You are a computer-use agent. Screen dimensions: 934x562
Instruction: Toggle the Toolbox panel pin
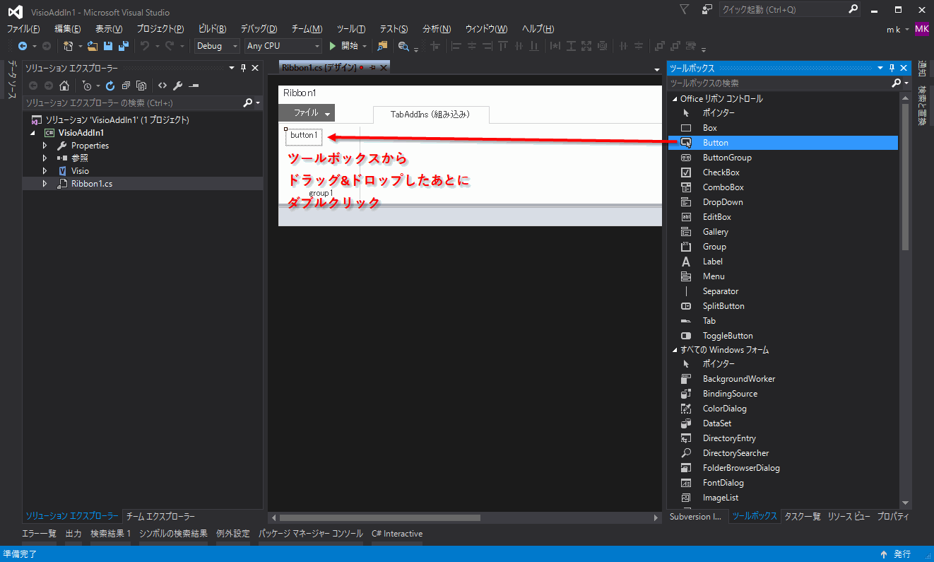coord(892,68)
